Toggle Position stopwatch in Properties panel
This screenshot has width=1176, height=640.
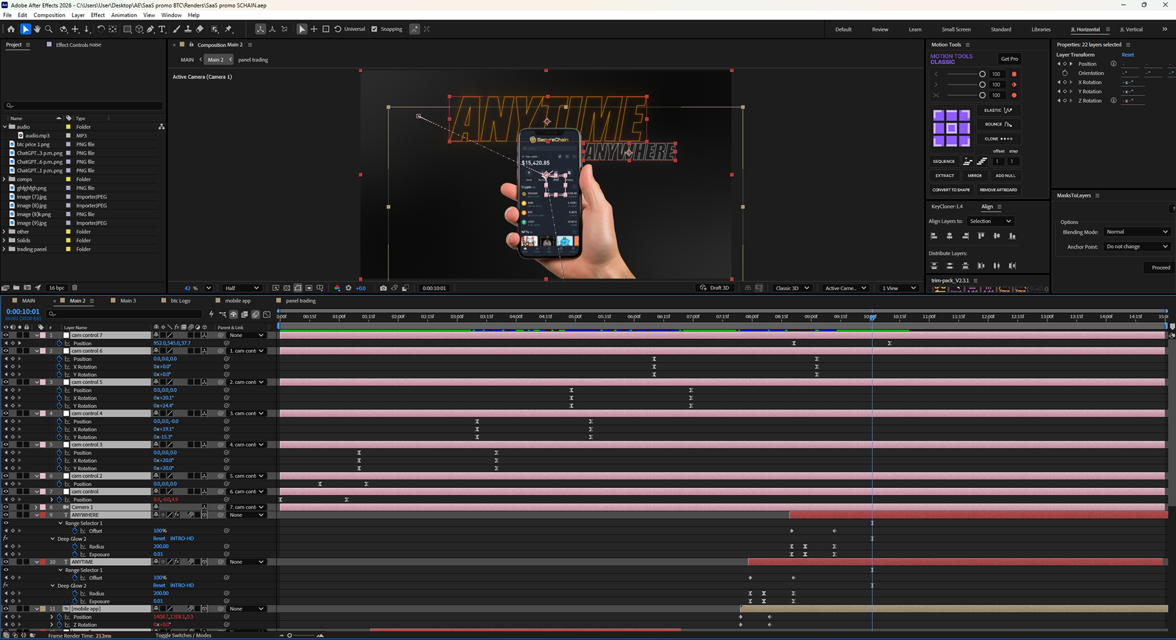1065,64
